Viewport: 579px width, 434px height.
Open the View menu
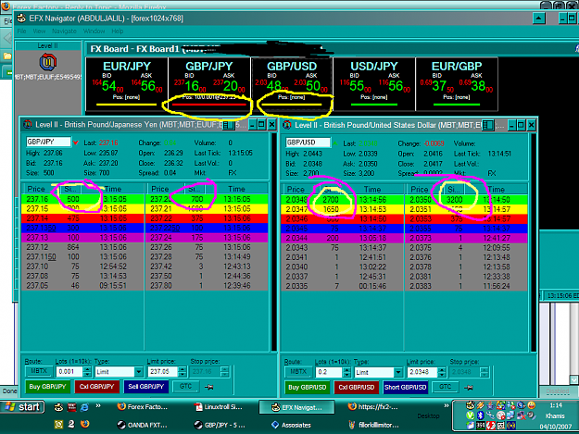(x=39, y=31)
